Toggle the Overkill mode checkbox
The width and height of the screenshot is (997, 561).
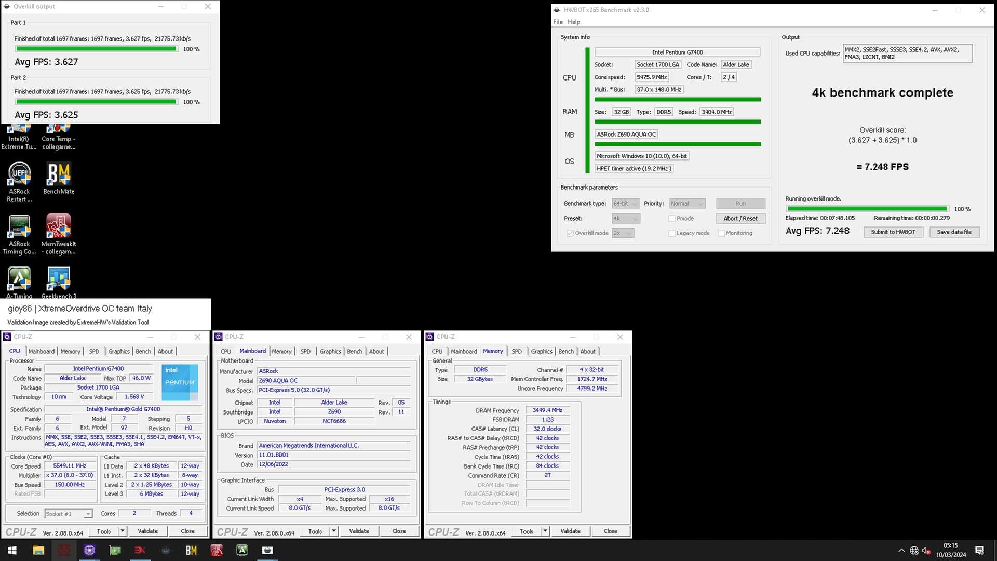(x=570, y=233)
